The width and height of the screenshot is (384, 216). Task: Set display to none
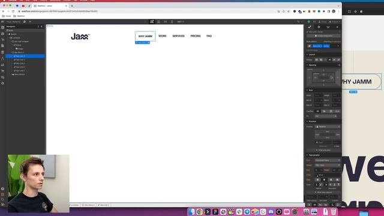(338, 60)
